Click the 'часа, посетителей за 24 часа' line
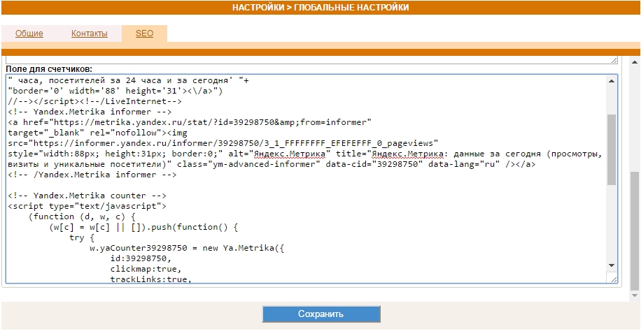Screen dimensions: 641x331 (128, 80)
